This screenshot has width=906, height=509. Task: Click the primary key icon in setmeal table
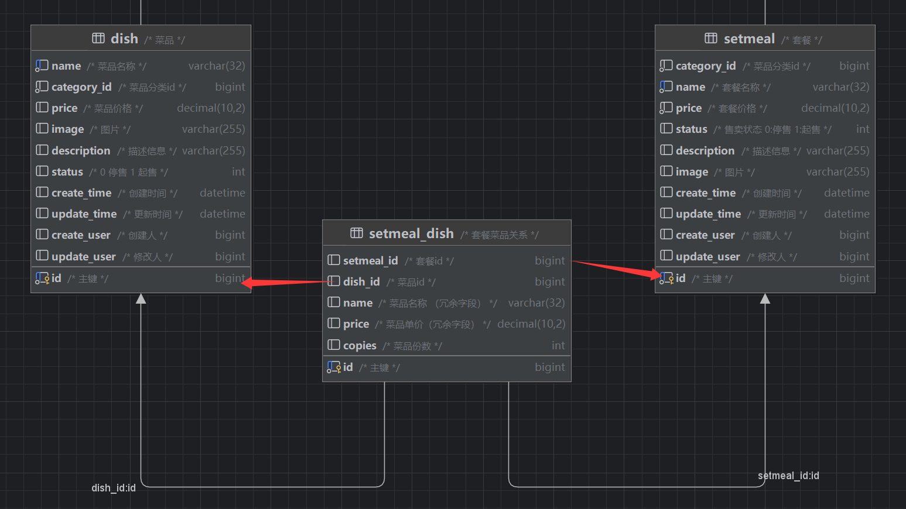666,278
